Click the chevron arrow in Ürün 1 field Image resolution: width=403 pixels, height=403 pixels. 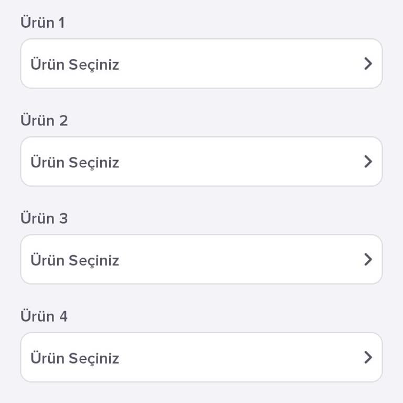pos(368,63)
